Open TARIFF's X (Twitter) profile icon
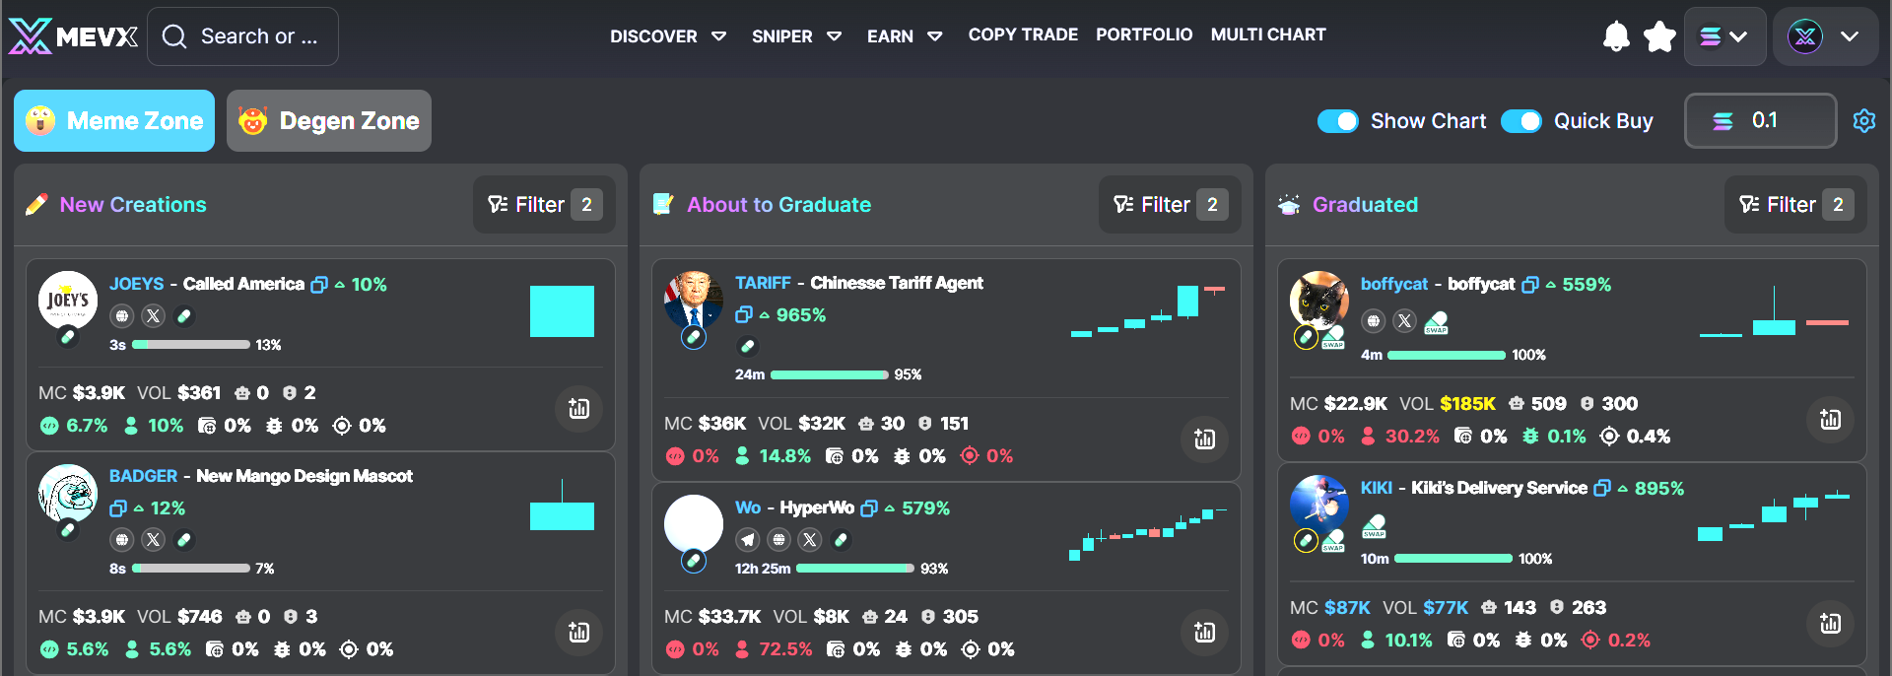The image size is (1892, 676). pos(747,346)
